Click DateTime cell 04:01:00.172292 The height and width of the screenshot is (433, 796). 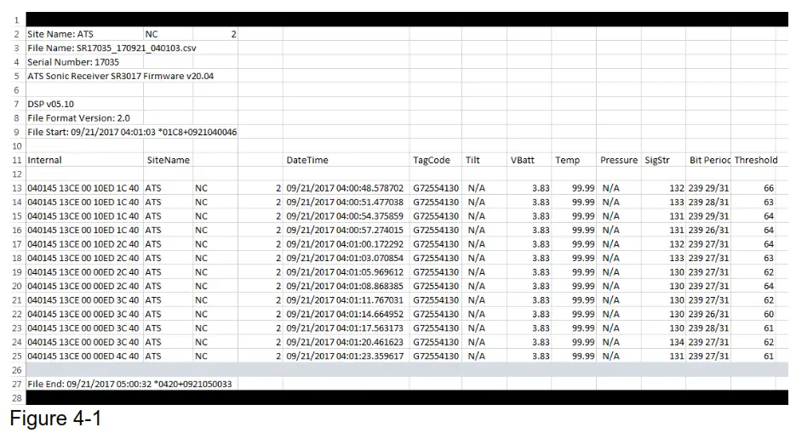tap(346, 244)
